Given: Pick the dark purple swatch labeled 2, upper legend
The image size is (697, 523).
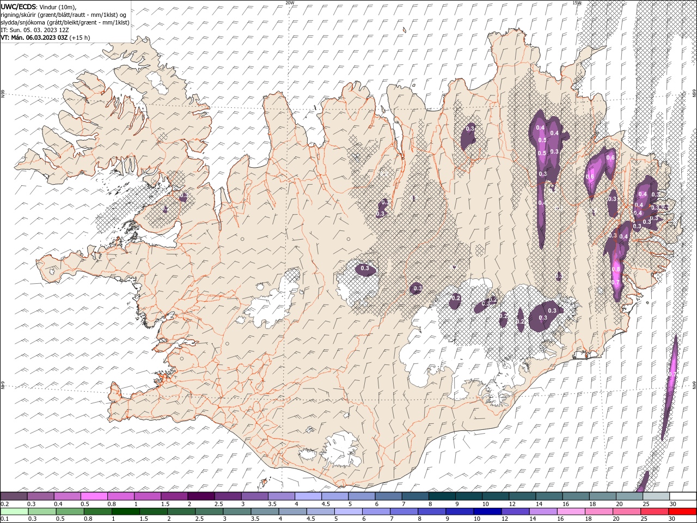Looking at the screenshot, I should pyautogui.click(x=200, y=496).
